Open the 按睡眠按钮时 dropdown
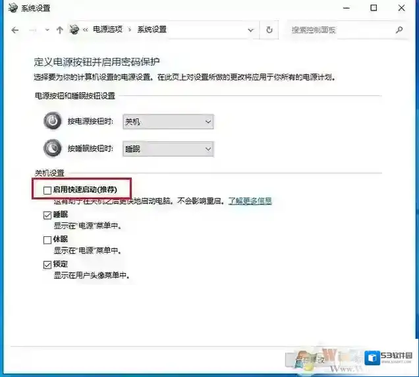Viewport: 419px width, 377px height. 168,149
